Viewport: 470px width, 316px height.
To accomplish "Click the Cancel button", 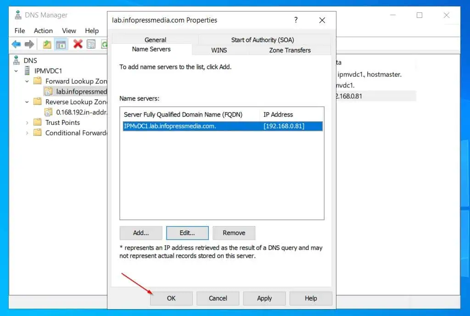I will [218, 298].
